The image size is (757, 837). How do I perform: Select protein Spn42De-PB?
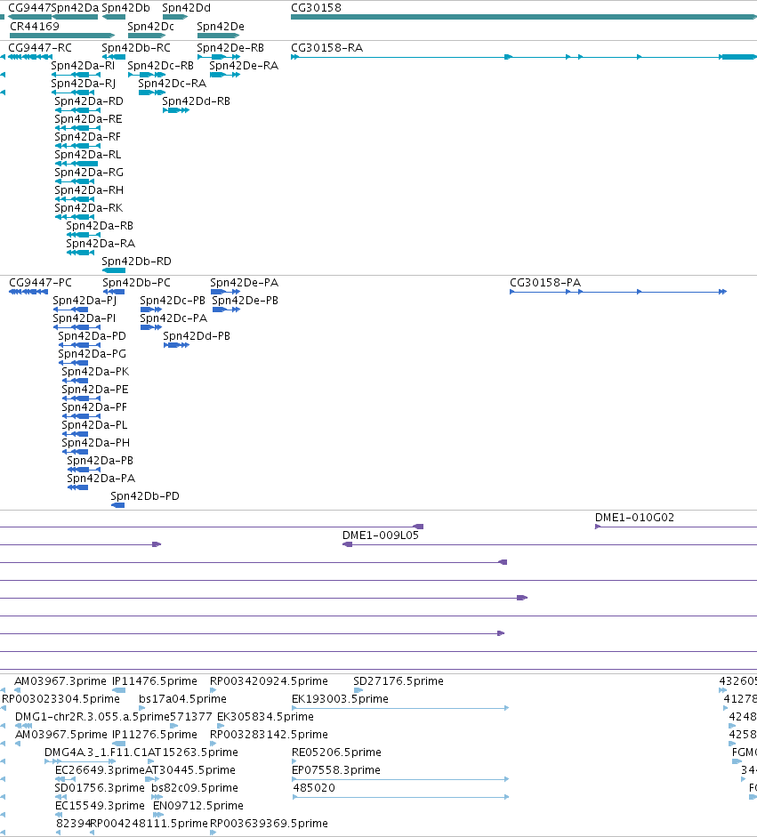[245, 300]
